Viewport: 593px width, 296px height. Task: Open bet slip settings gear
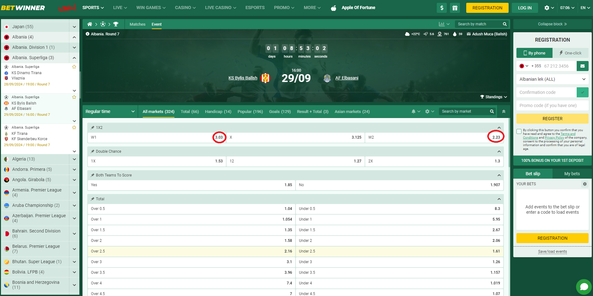(x=585, y=184)
